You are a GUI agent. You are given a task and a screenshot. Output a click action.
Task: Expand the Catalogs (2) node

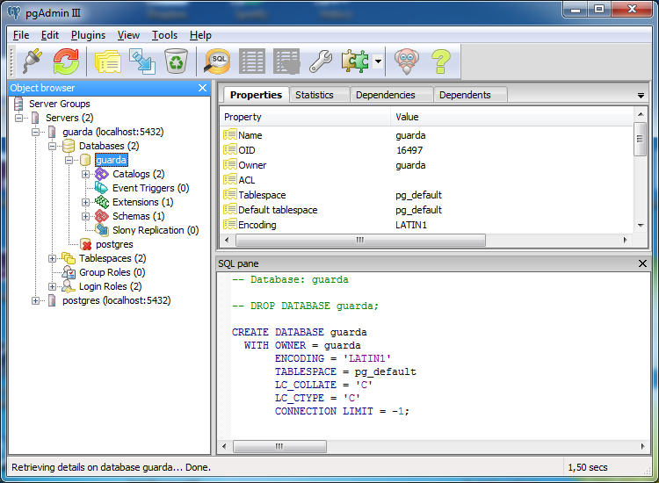(x=85, y=174)
